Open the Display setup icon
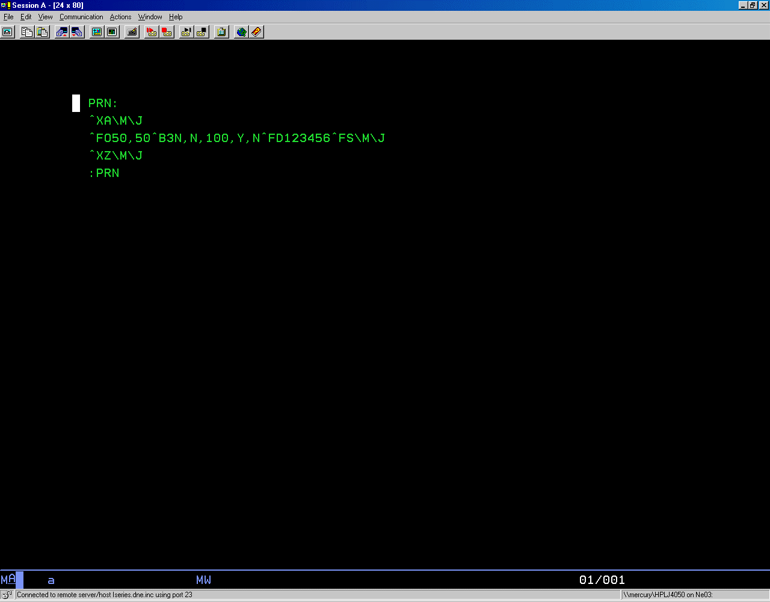The image size is (770, 602). (96, 32)
